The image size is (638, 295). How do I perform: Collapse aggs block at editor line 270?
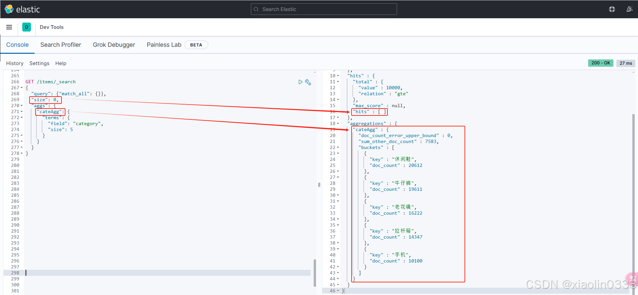click(22, 106)
